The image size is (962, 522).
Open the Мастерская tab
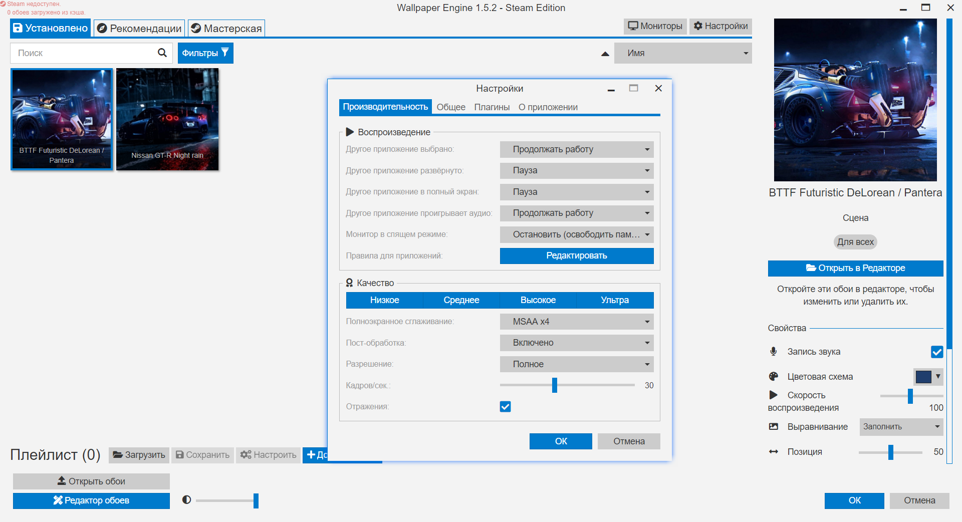226,29
